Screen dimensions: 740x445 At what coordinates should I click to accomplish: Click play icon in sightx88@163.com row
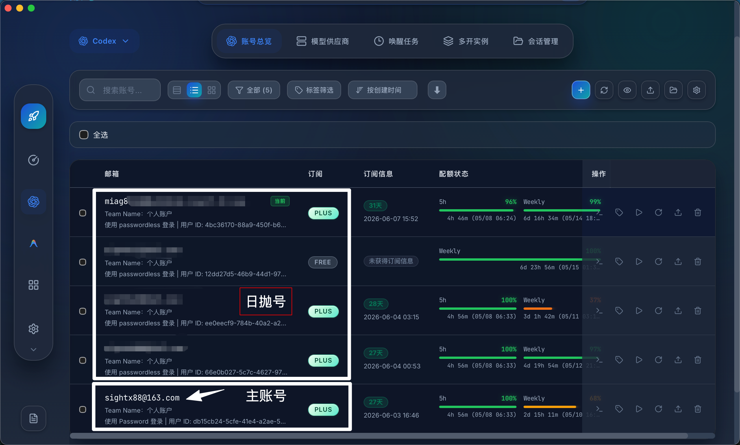[639, 409]
